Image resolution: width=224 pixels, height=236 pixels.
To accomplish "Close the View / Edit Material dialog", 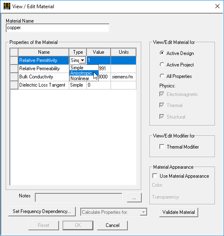I will point(217,6).
